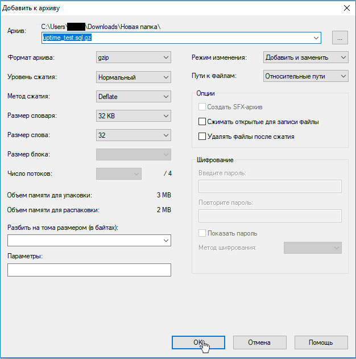The image size is (356, 359).
Task: Open the Формат архива gzip dropdown
Action: (x=134, y=57)
